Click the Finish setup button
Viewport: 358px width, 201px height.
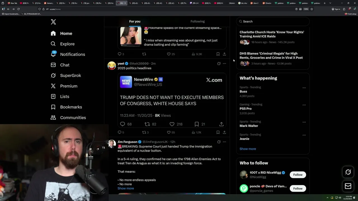[350, 14]
